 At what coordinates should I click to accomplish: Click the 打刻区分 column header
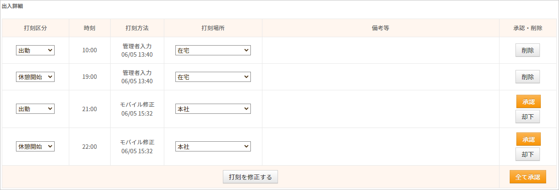(x=35, y=28)
